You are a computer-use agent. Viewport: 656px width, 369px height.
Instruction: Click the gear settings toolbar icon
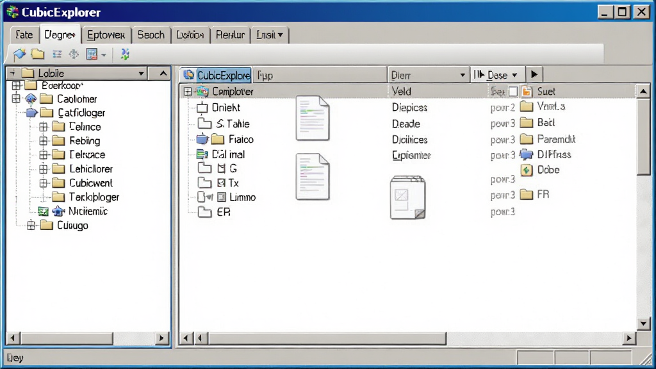74,54
